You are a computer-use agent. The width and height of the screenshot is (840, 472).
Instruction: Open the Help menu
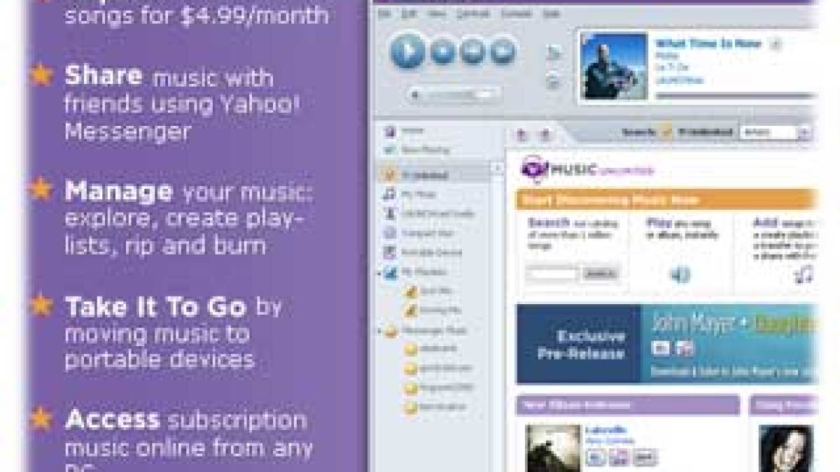click(551, 14)
